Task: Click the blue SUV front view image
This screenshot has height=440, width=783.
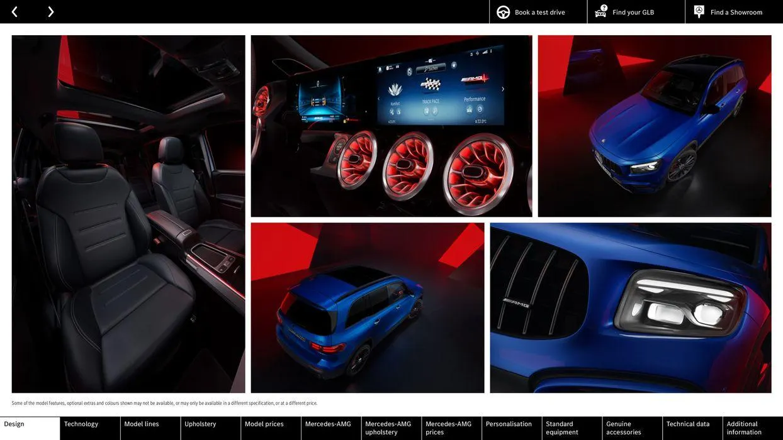Action: point(655,126)
